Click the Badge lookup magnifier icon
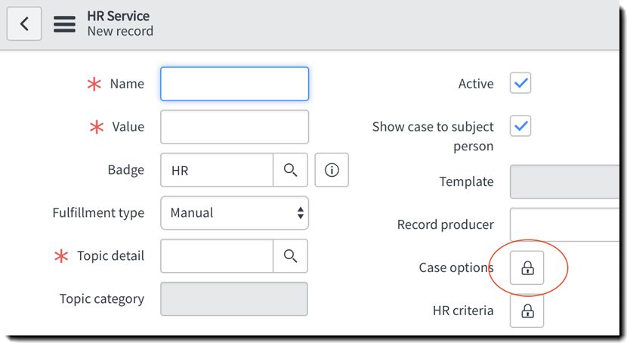 (x=290, y=170)
